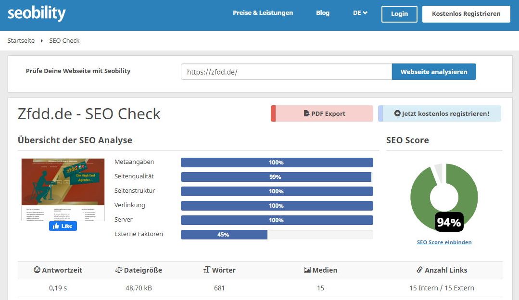Click the Zfdd.de - SEO Check heading

click(x=89, y=114)
